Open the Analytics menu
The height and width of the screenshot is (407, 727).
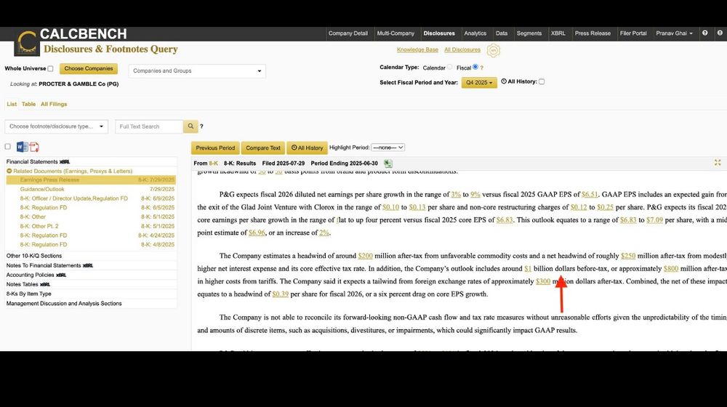[x=475, y=33]
